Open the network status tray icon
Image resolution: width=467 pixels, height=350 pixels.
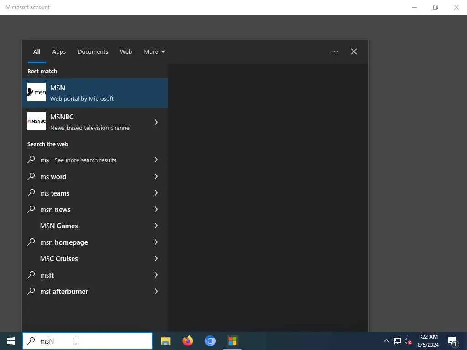point(397,341)
